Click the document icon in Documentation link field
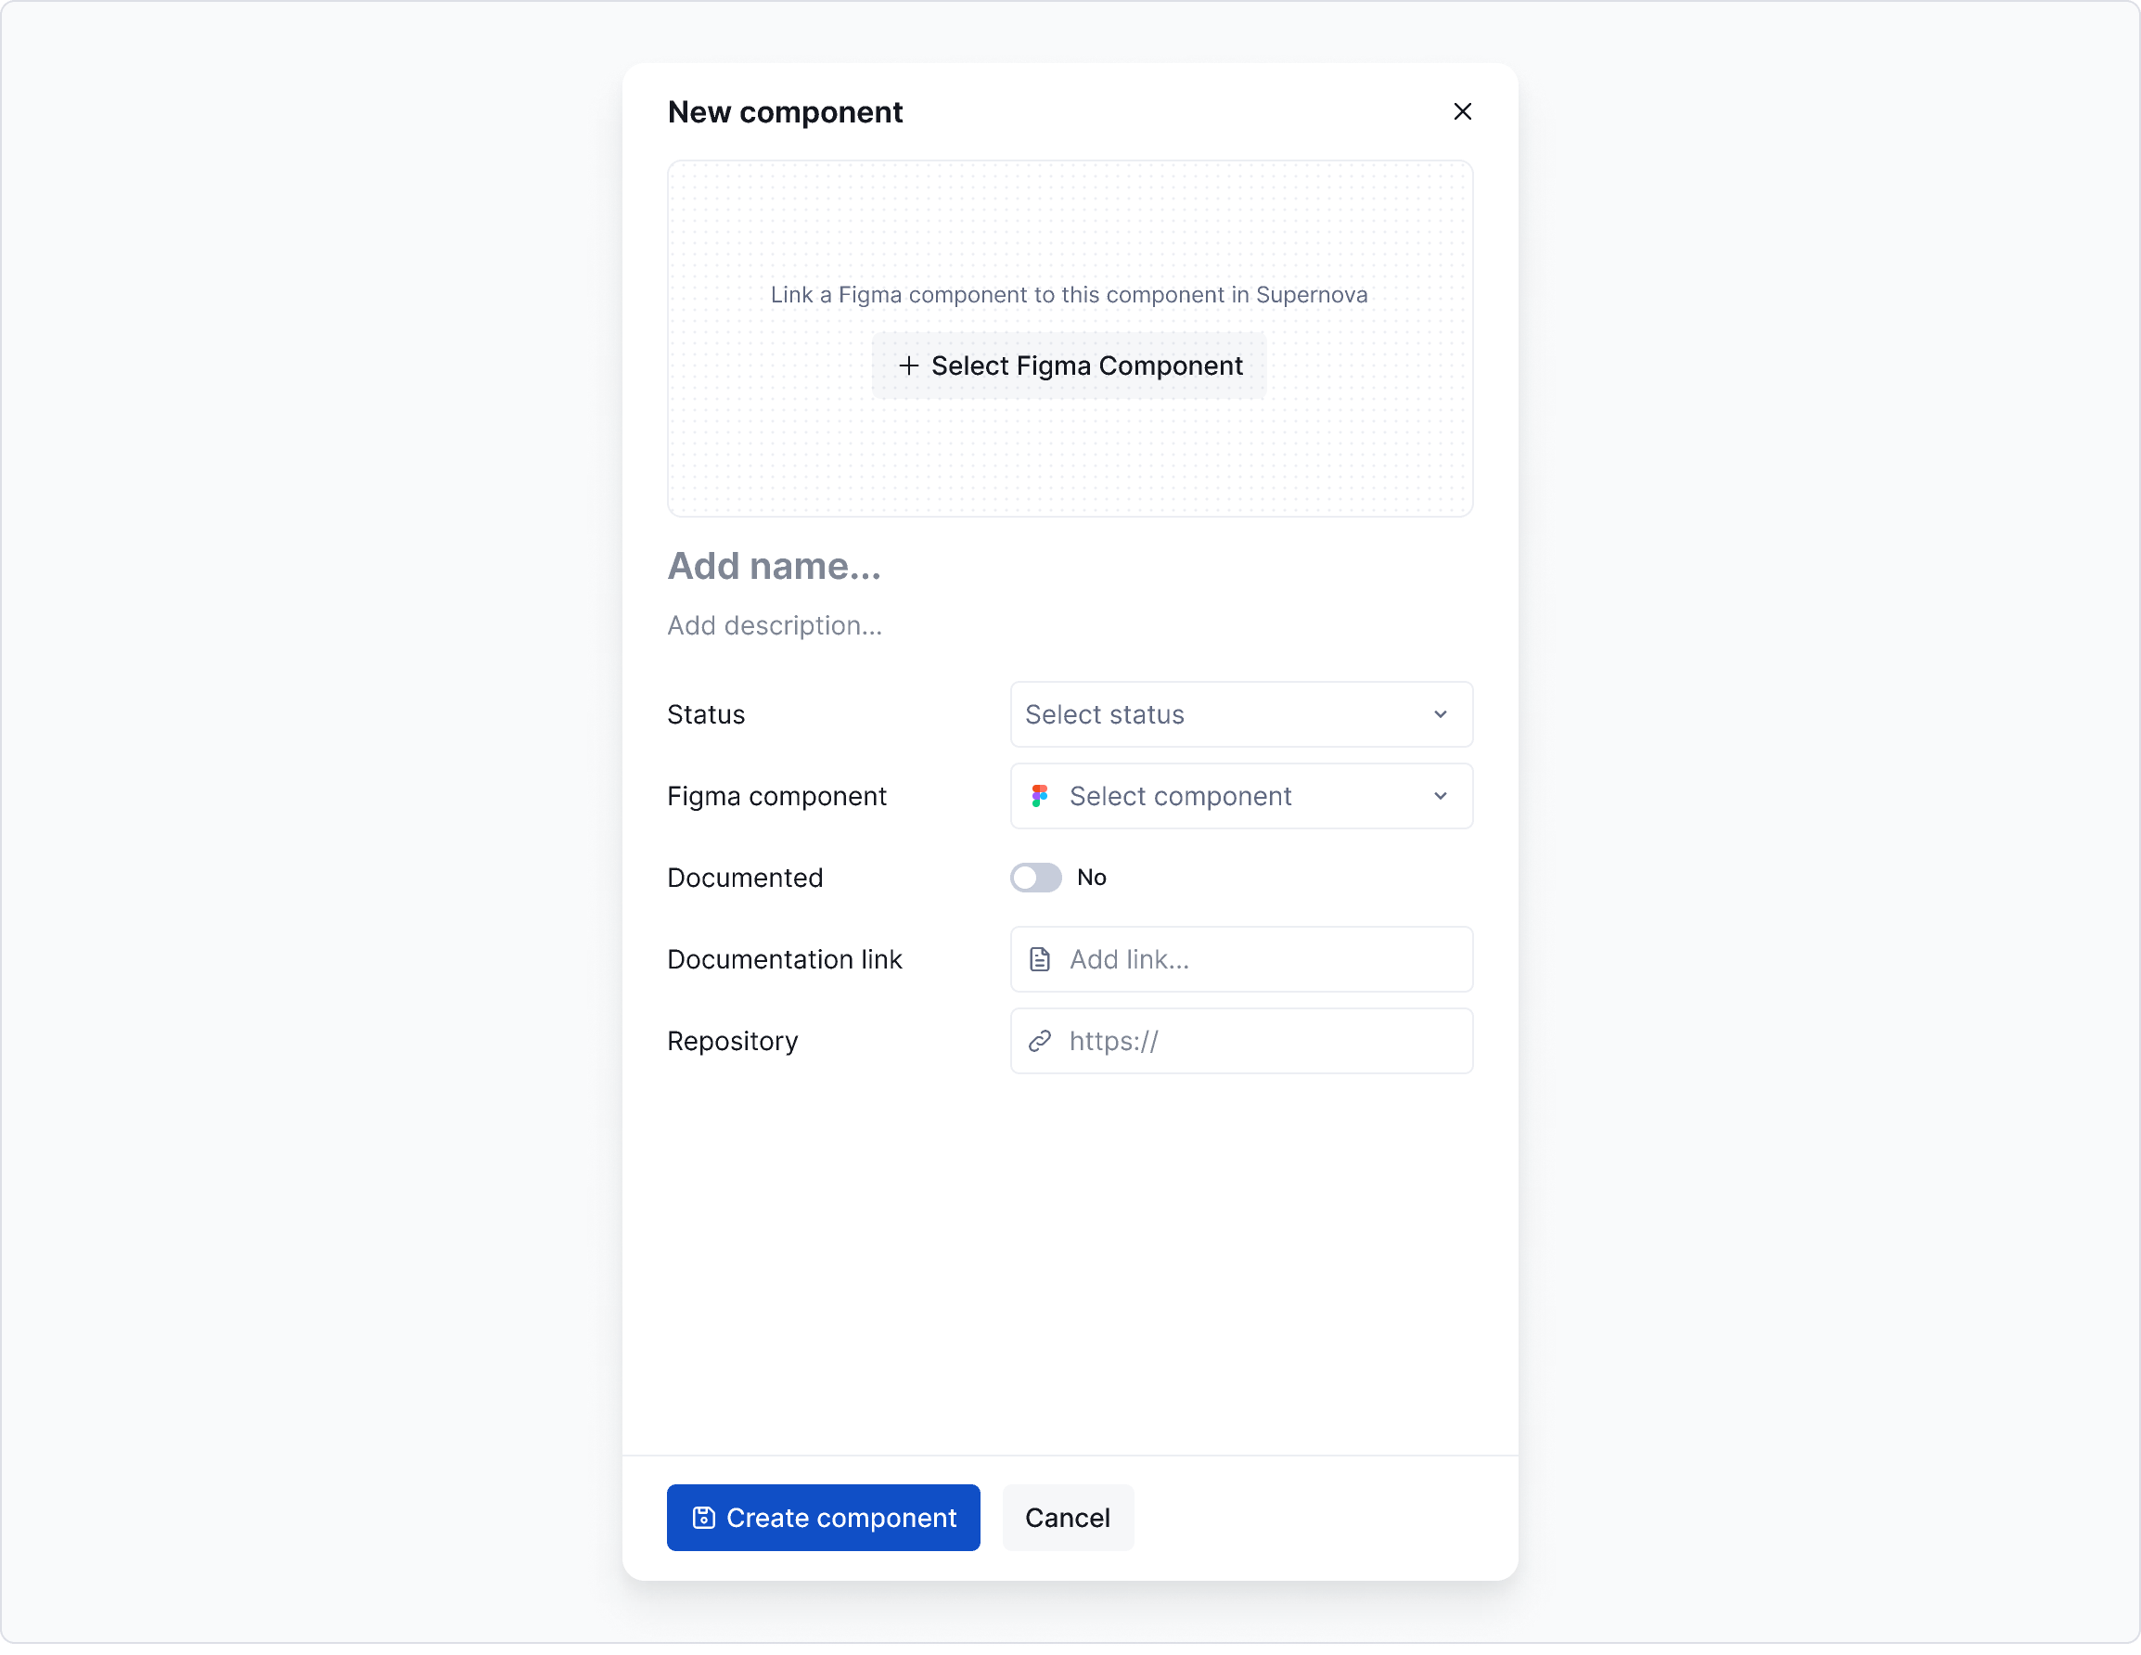 click(x=1039, y=959)
